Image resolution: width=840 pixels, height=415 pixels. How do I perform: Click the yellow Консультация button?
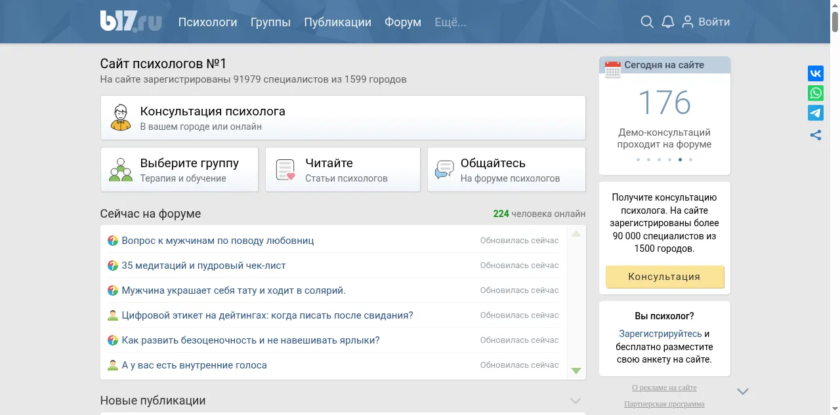664,277
